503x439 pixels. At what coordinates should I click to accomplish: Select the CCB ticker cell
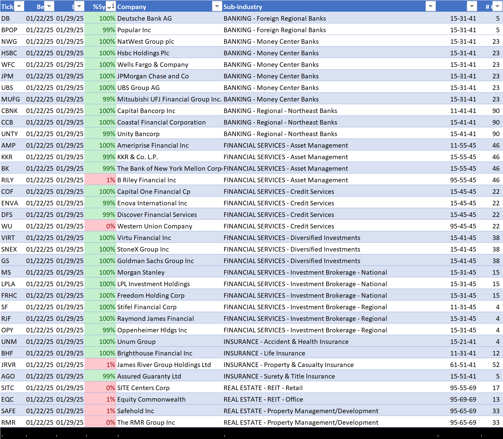pyautogui.click(x=7, y=122)
